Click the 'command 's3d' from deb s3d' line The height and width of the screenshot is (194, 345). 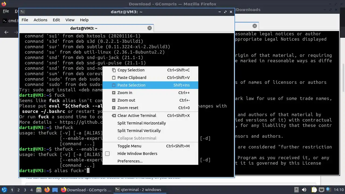pos(84,41)
